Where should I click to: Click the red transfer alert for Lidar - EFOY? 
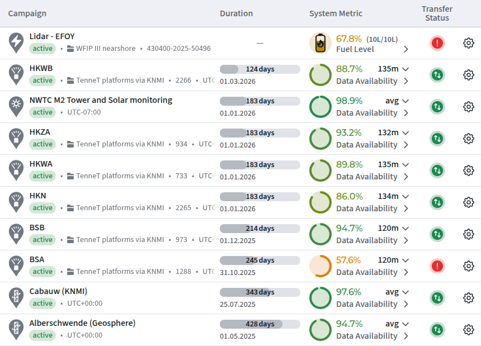point(437,43)
